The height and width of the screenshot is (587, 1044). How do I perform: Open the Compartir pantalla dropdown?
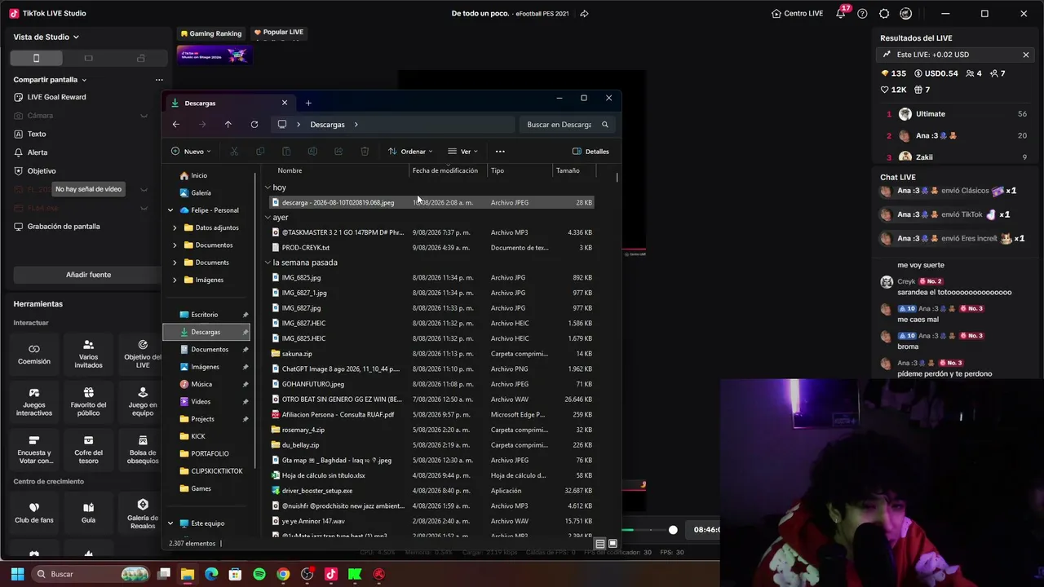(x=50, y=80)
